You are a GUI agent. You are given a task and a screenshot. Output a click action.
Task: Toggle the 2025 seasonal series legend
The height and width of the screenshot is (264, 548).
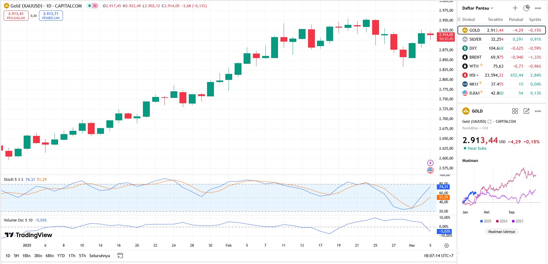coord(485,221)
